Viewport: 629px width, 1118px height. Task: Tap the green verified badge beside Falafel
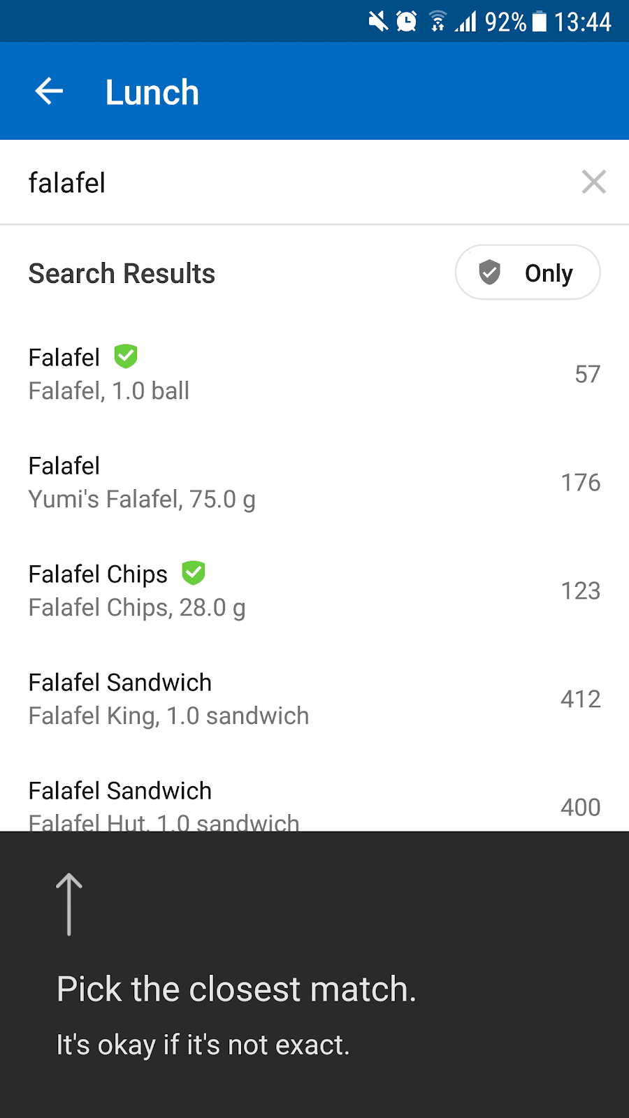click(126, 356)
